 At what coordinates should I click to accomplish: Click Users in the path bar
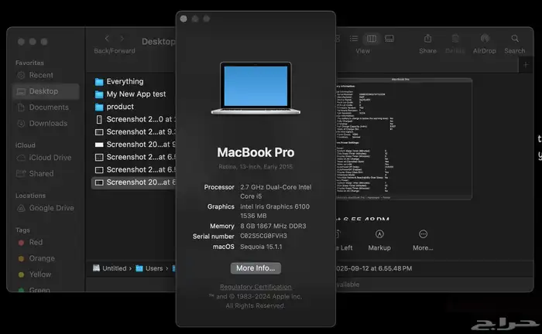[149, 268]
